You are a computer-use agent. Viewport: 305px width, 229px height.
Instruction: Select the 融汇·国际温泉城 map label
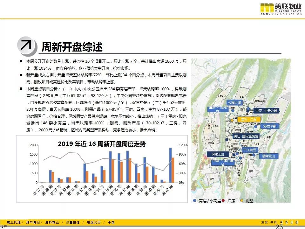click(x=246, y=136)
